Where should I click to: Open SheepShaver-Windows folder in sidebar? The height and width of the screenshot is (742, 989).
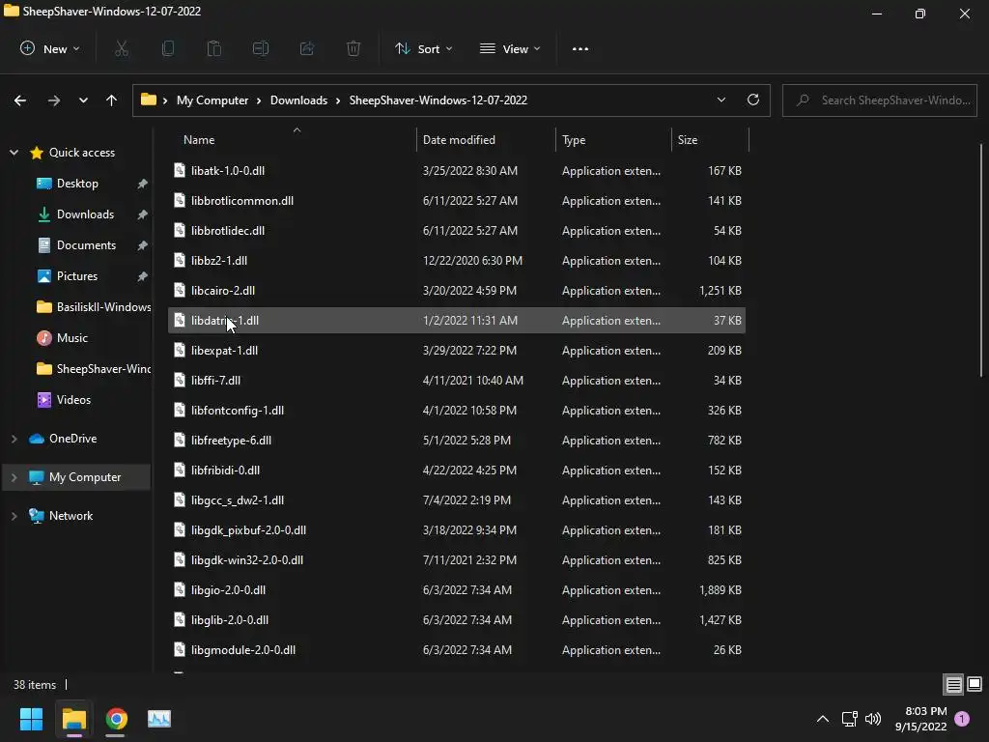pyautogui.click(x=94, y=368)
